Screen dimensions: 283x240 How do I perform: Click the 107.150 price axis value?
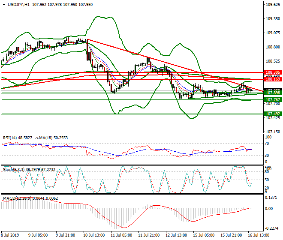pyautogui.click(x=273, y=132)
